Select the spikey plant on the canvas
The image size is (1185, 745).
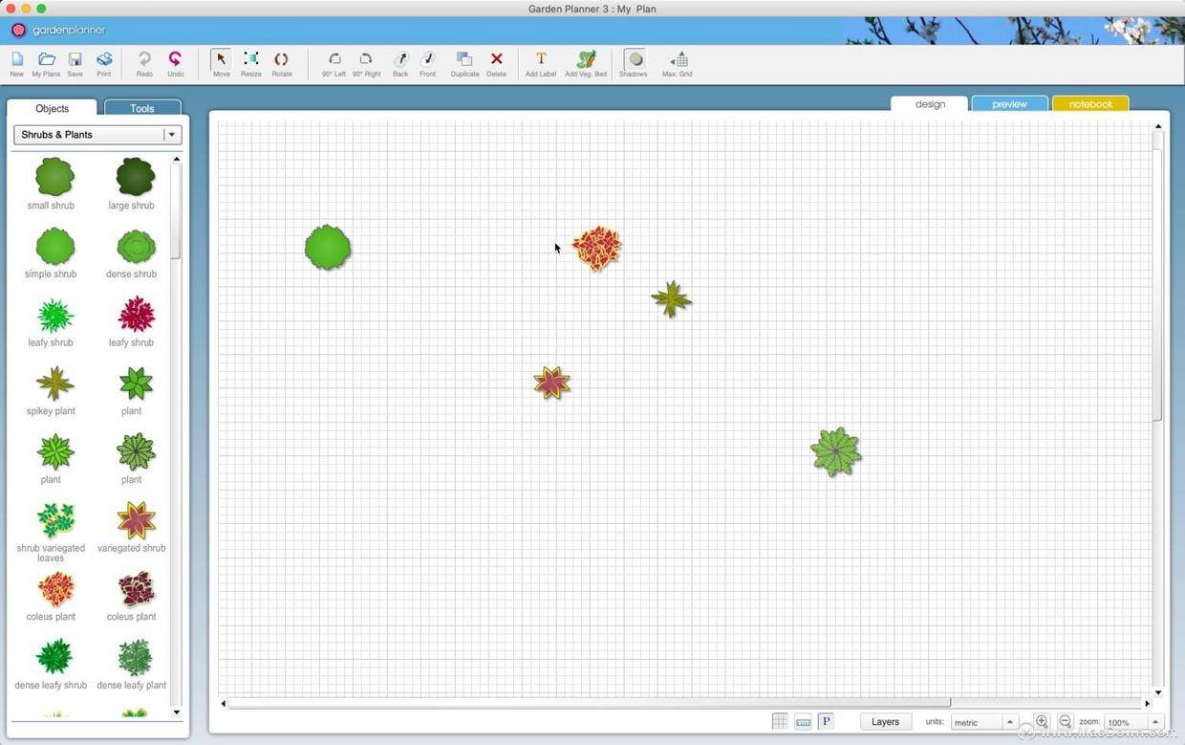(x=672, y=299)
